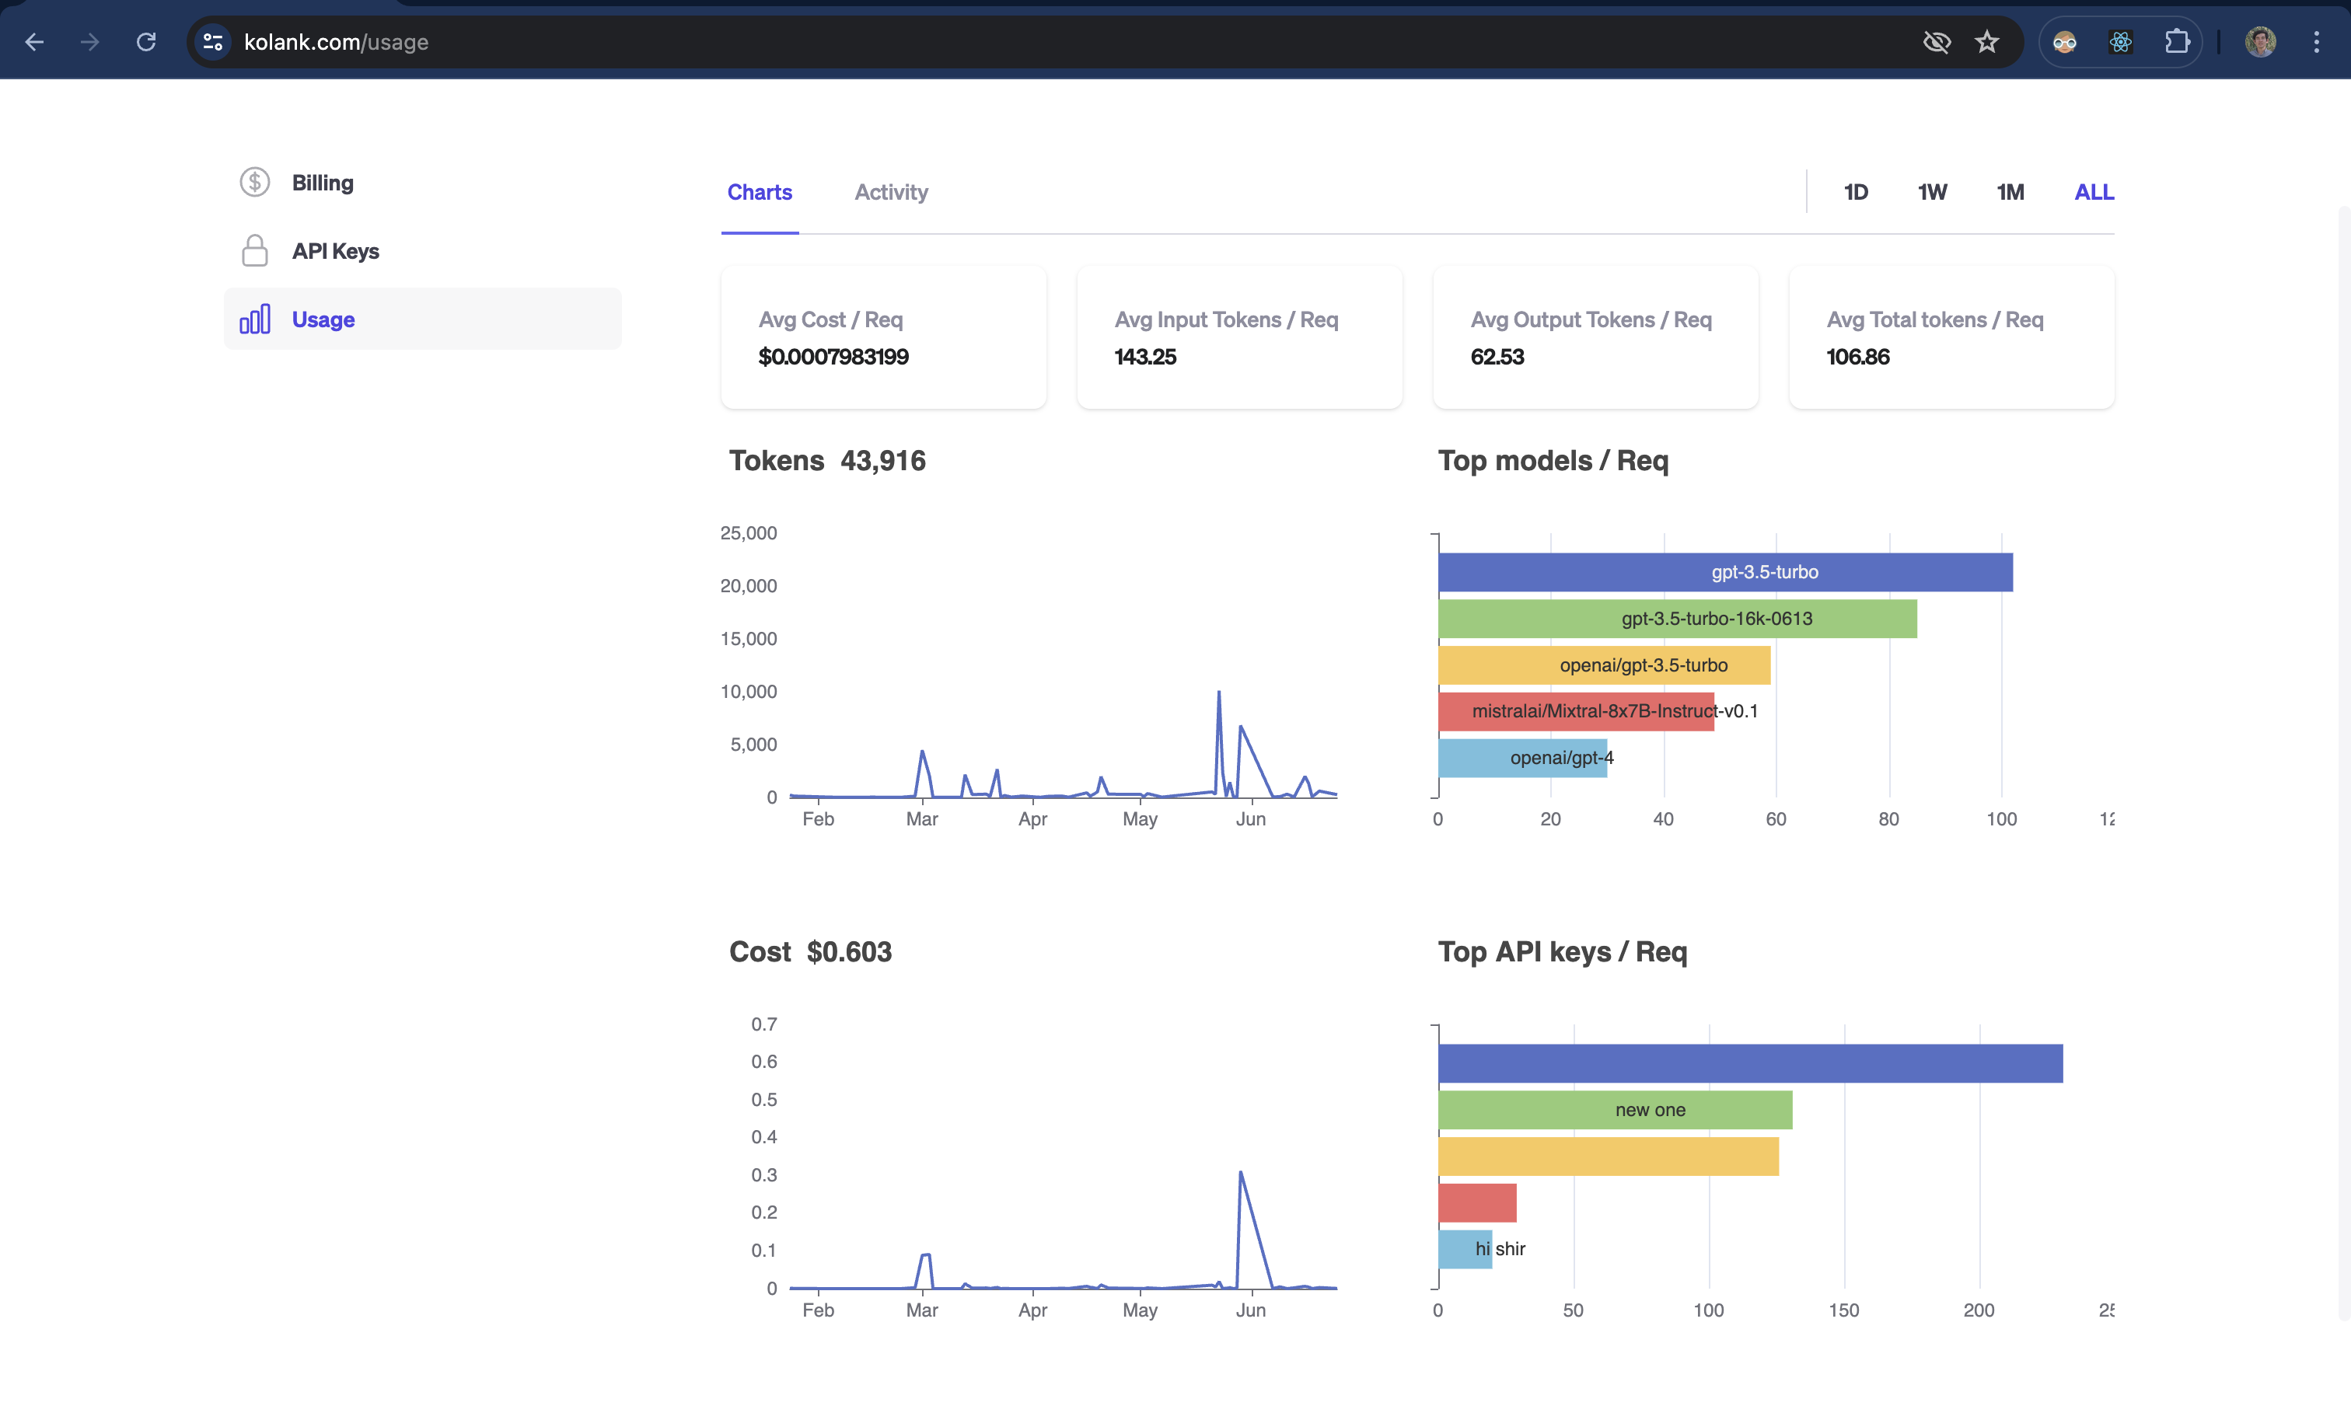Select the ALL time range
The height and width of the screenshot is (1413, 2351).
tap(2093, 192)
